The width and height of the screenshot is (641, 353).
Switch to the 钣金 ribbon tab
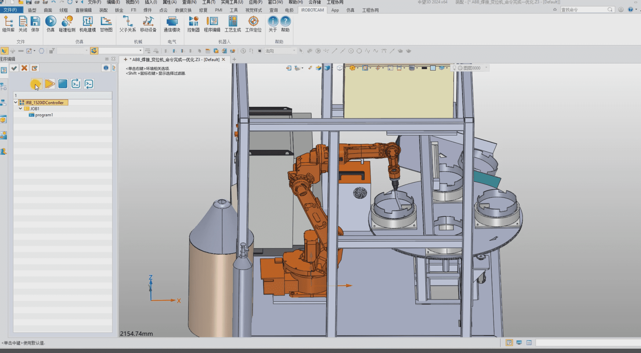coord(119,10)
